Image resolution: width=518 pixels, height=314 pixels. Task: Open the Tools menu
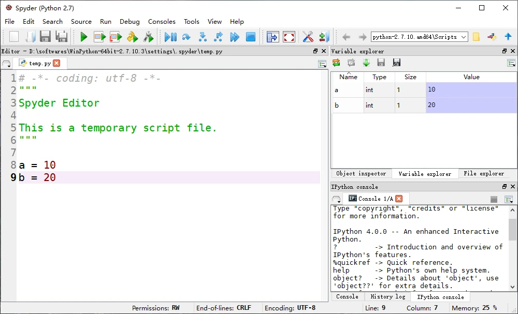(x=192, y=21)
